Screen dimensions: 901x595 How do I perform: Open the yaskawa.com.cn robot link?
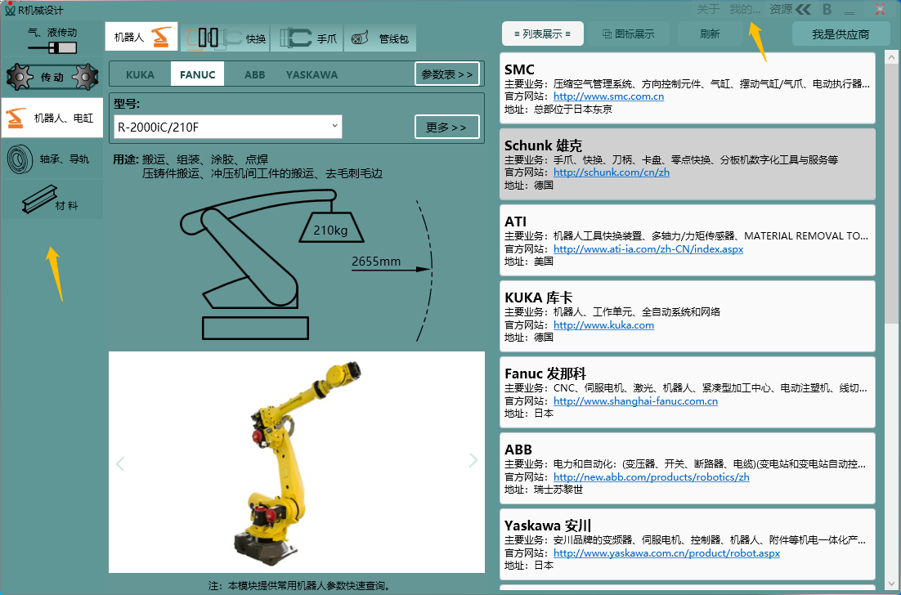pos(666,552)
